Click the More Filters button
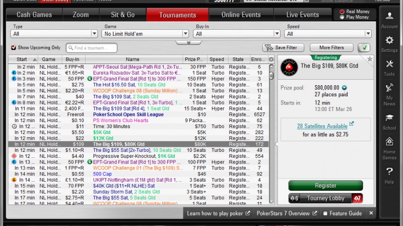Viewport: 403px width, 226px height. [x=331, y=47]
